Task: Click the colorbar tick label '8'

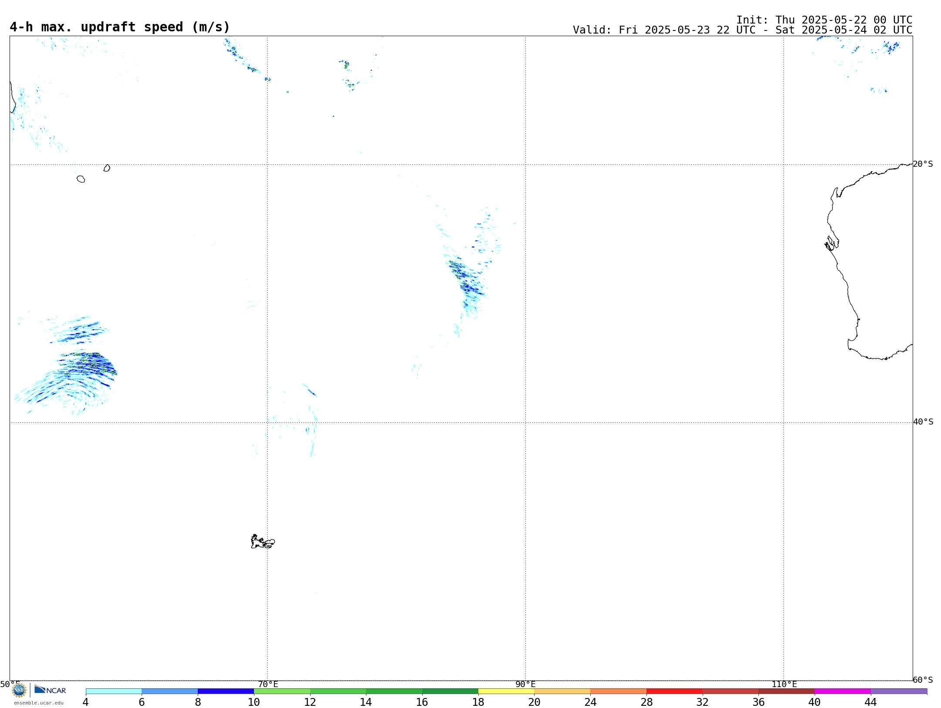Action: pos(198,702)
